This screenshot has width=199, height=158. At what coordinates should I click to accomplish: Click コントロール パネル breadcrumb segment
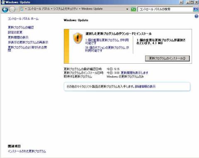pos(39,9)
